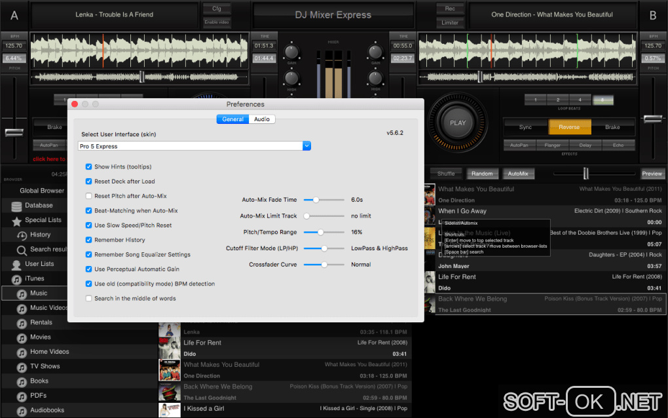Select the History clock icon
Viewport: 668px width, 418px height.
click(22, 235)
